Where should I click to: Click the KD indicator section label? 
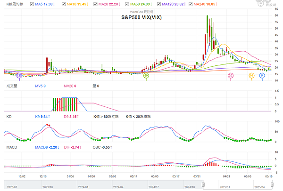(x=9, y=117)
